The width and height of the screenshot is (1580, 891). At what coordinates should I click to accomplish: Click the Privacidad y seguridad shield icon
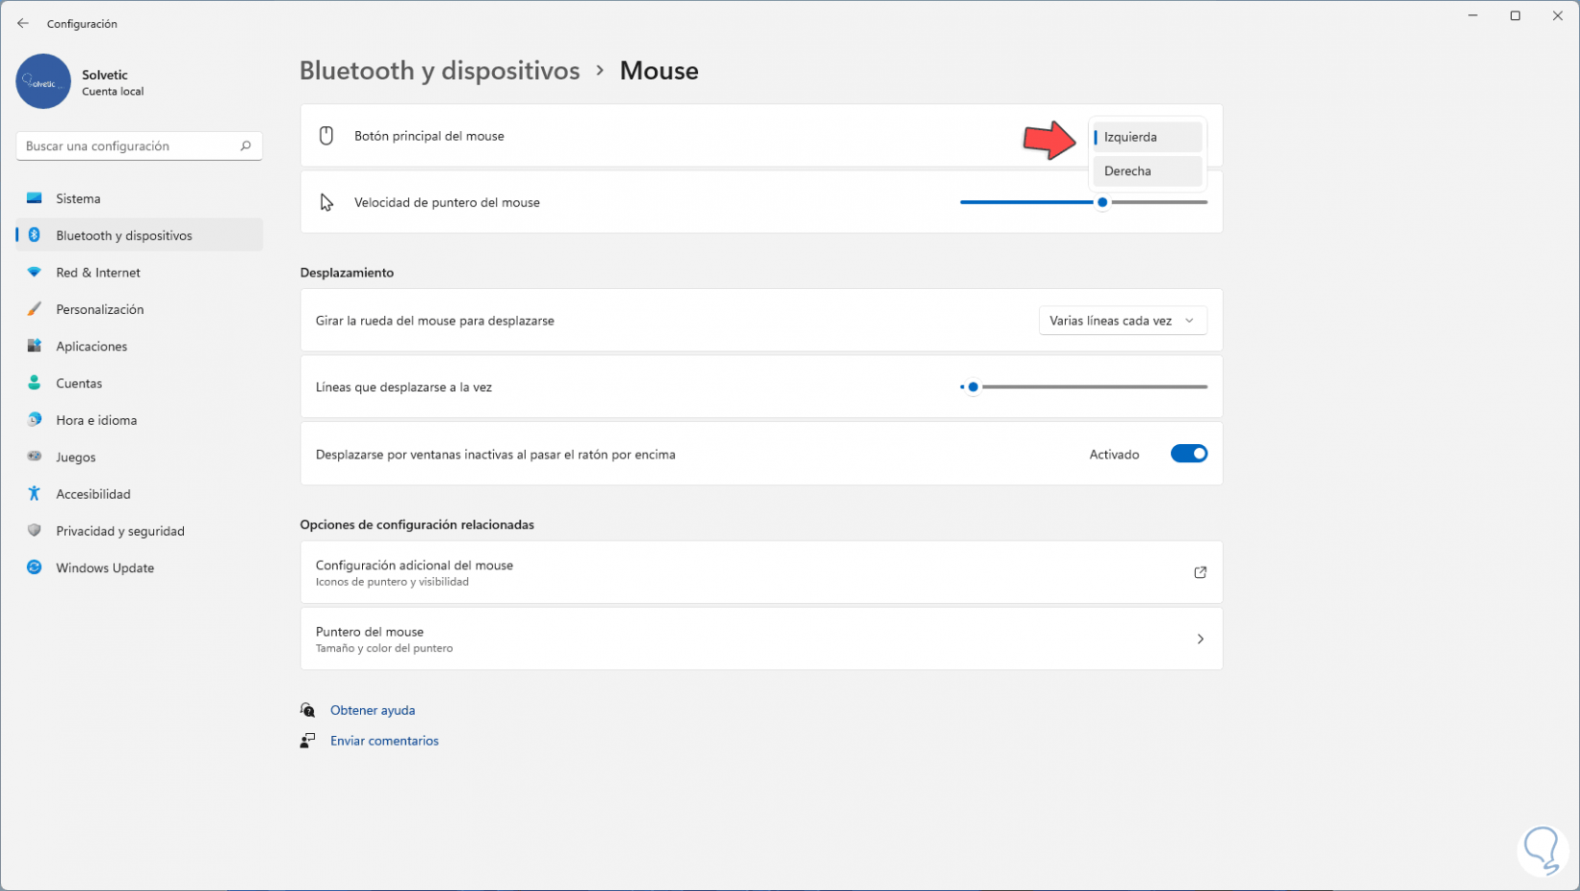pos(34,531)
